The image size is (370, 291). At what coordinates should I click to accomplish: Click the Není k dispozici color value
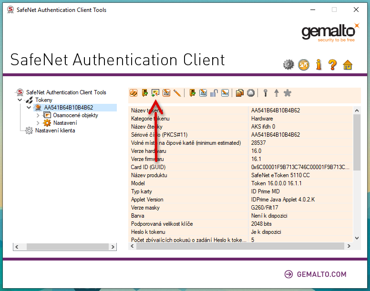(269, 216)
